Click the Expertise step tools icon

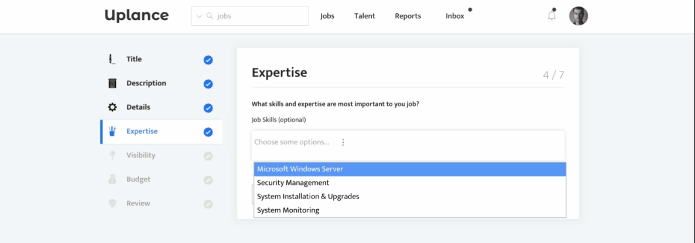coord(112,131)
